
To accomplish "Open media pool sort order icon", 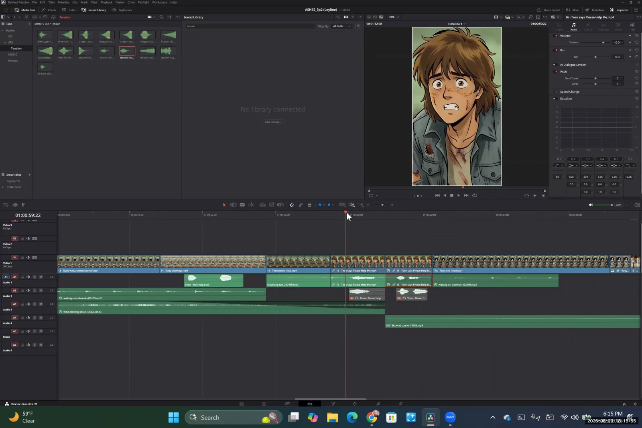I will point(169,17).
